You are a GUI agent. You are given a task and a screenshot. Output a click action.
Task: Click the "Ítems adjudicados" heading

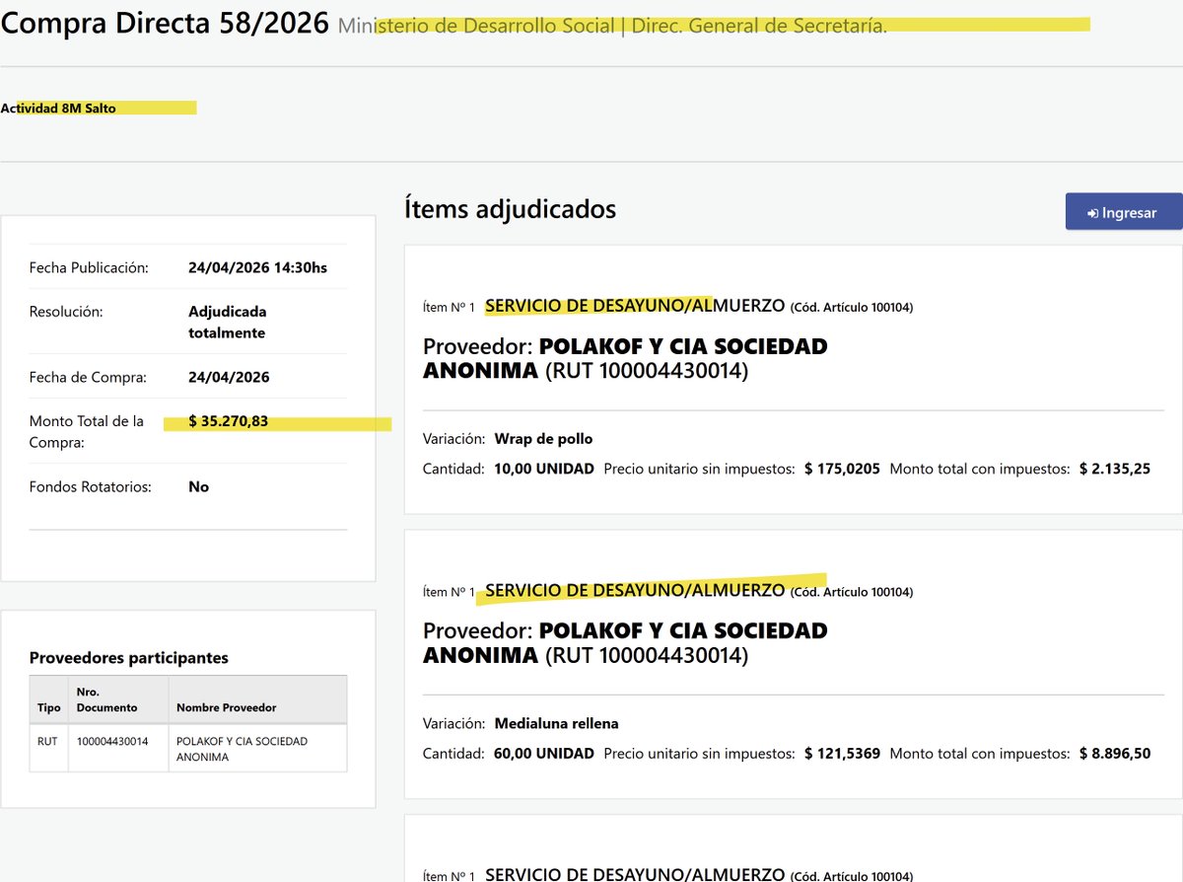pyautogui.click(x=510, y=209)
